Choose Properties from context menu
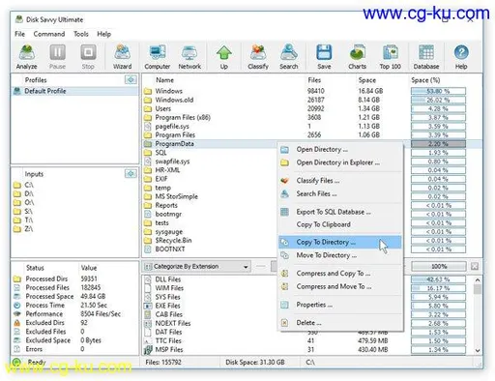 pos(340,305)
